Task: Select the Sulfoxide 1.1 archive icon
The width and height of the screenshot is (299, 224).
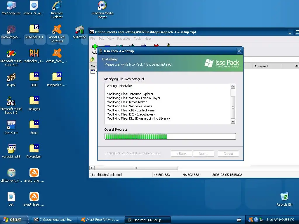Action: pos(34,32)
